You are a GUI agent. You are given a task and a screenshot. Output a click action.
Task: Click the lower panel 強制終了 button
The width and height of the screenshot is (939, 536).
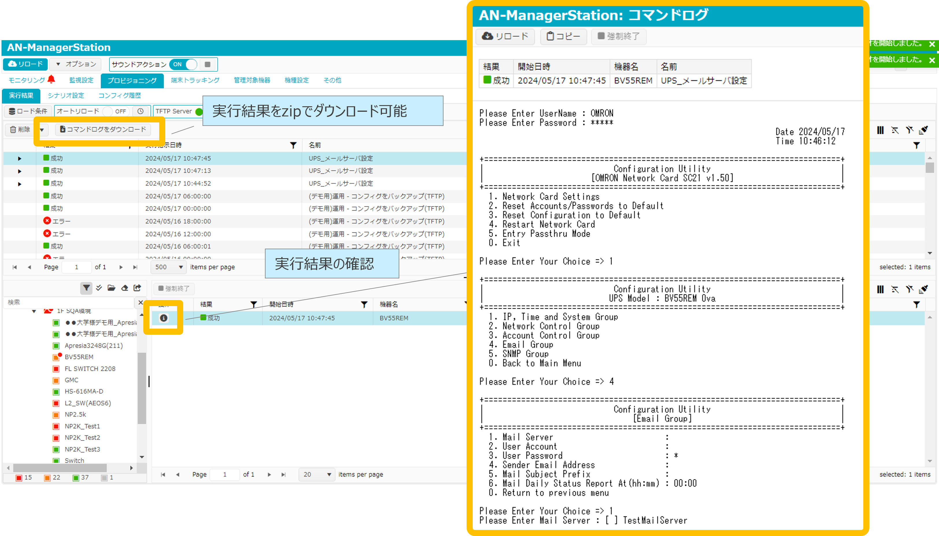[174, 289]
